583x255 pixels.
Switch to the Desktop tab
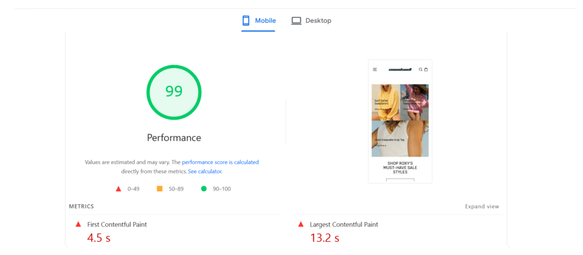pyautogui.click(x=311, y=20)
